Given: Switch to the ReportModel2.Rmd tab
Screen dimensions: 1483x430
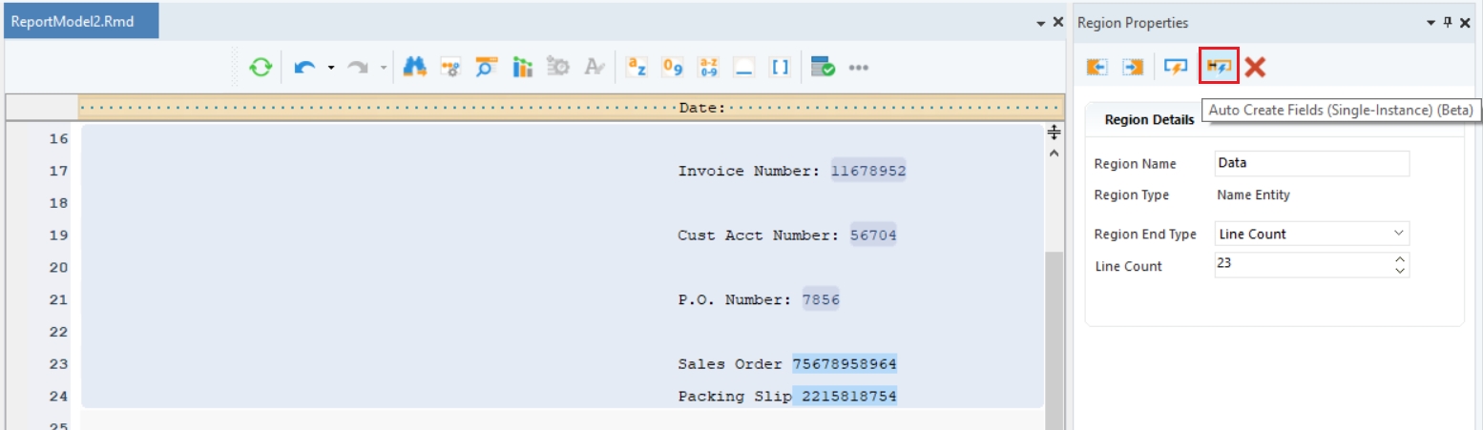Looking at the screenshot, I should [81, 22].
